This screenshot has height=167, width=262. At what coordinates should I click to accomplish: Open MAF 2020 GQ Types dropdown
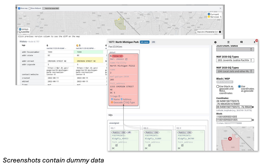235,71
